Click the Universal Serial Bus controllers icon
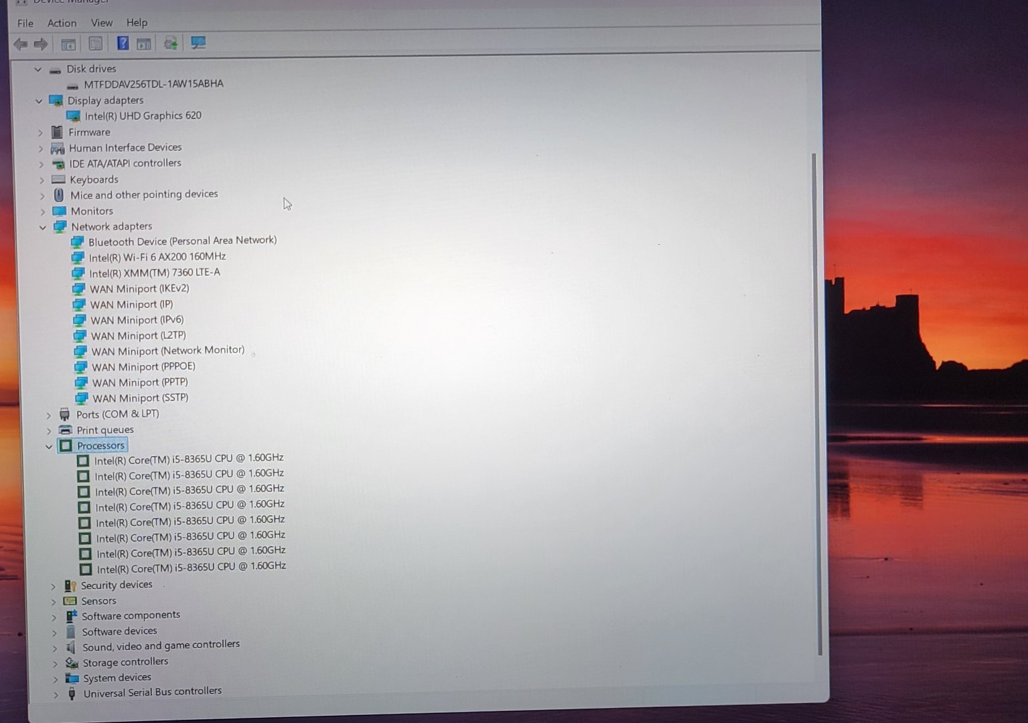Screen dimensions: 1028x723 [x=72, y=694]
